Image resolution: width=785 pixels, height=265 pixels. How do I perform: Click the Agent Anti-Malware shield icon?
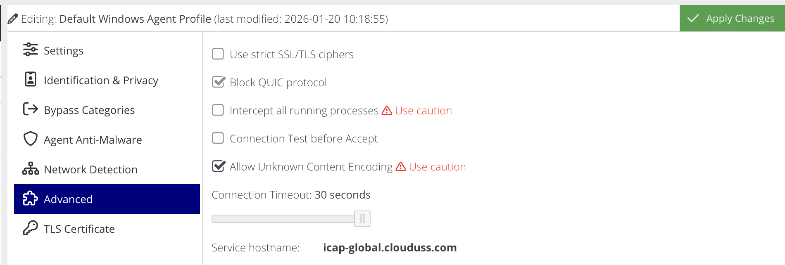[x=30, y=139]
